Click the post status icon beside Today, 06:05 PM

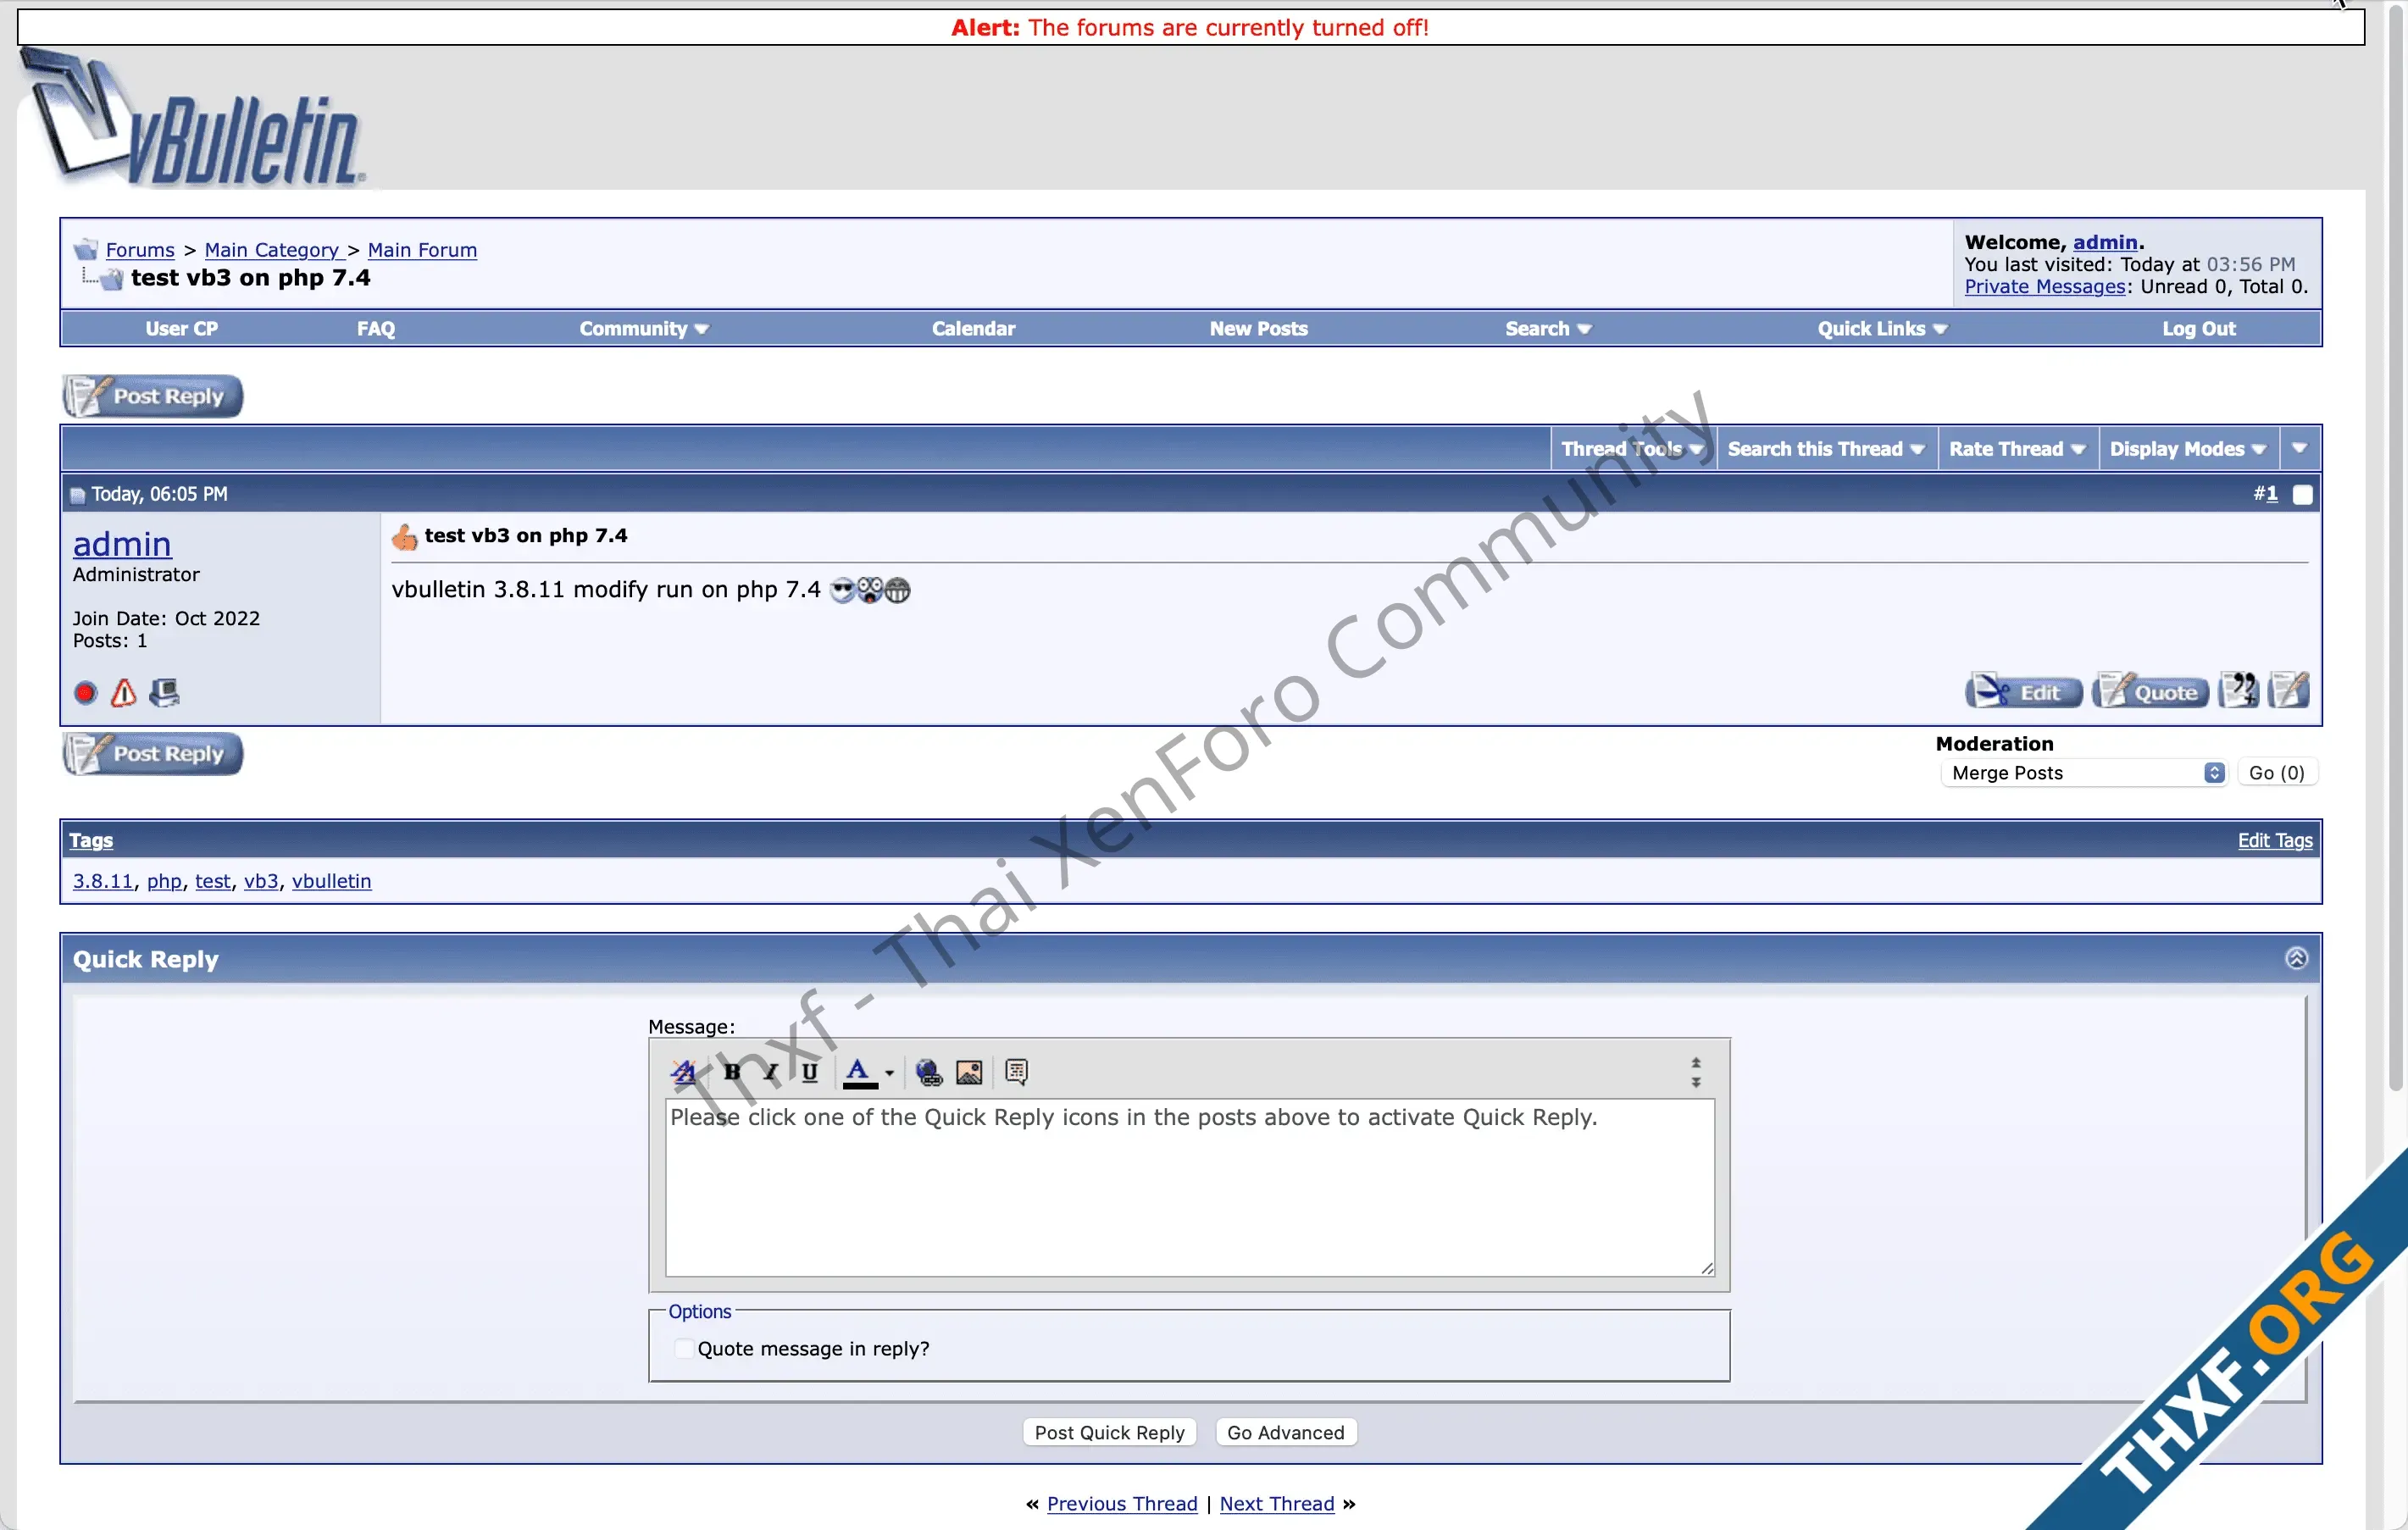[x=78, y=495]
